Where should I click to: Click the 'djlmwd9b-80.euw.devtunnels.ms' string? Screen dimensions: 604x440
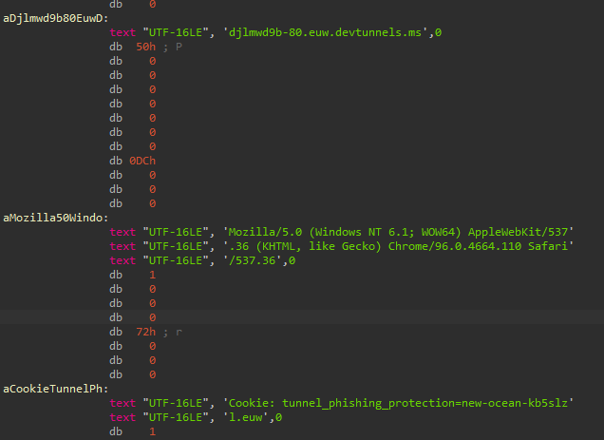coord(325,32)
